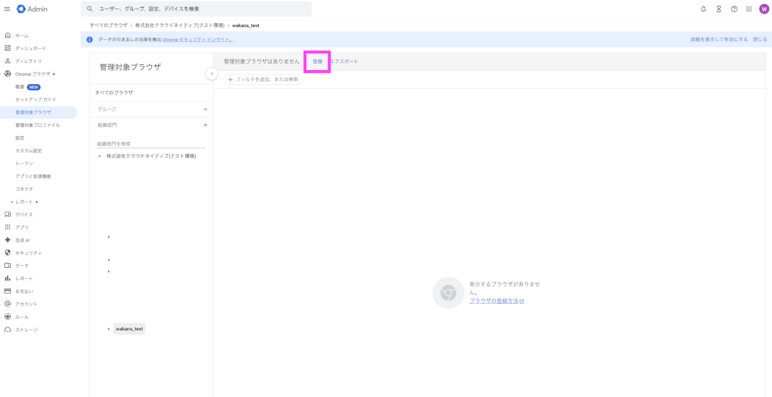Click the Google Admin logo
The height and width of the screenshot is (397, 772).
(32, 9)
